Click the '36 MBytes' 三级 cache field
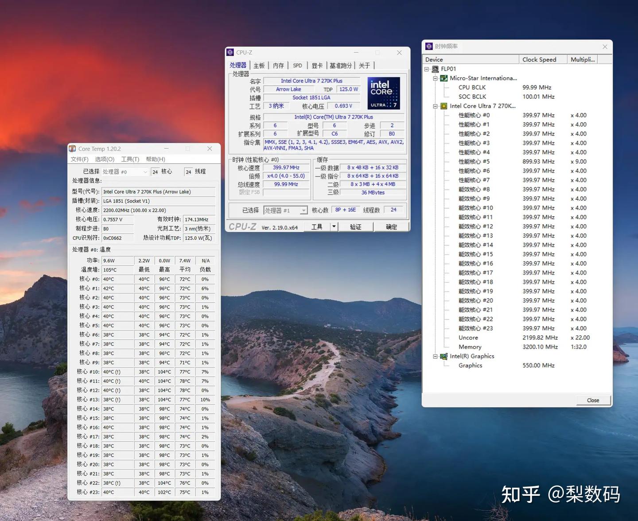 [373, 193]
